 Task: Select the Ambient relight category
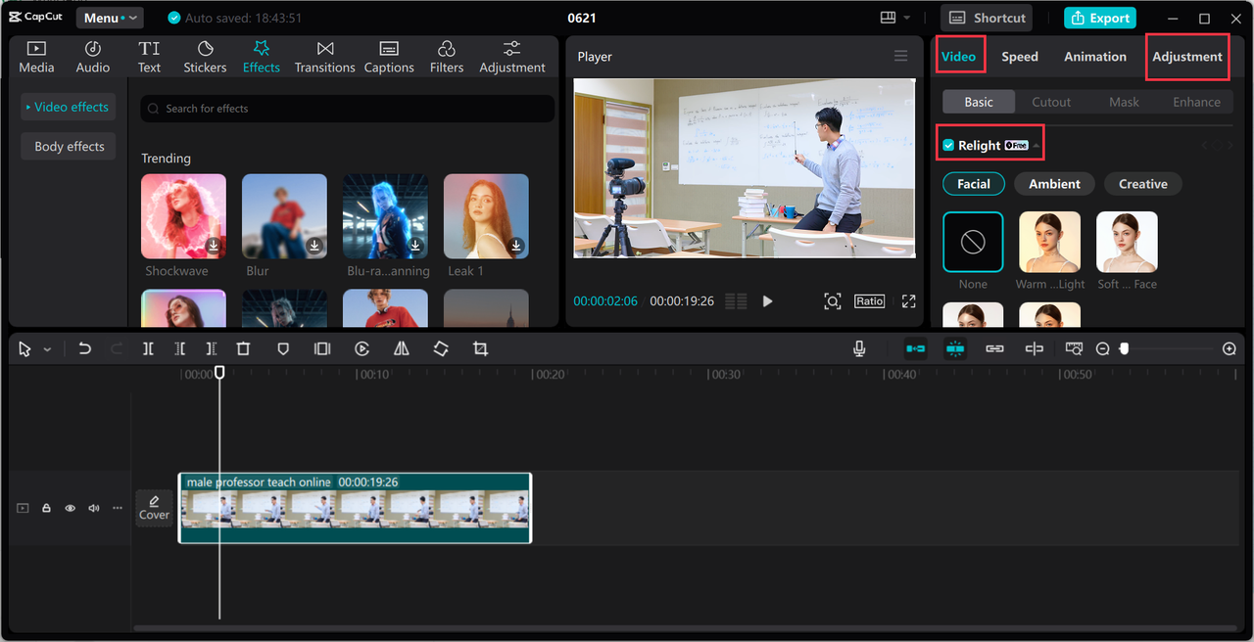click(1054, 184)
